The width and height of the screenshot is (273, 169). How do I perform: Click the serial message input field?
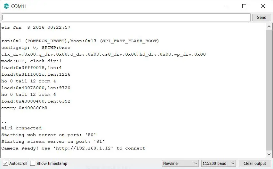pyautogui.click(x=126, y=17)
